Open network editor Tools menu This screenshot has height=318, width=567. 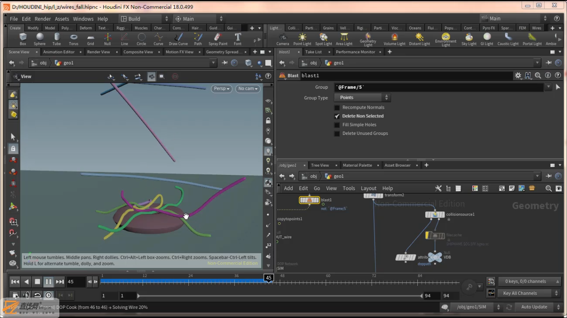click(349, 188)
